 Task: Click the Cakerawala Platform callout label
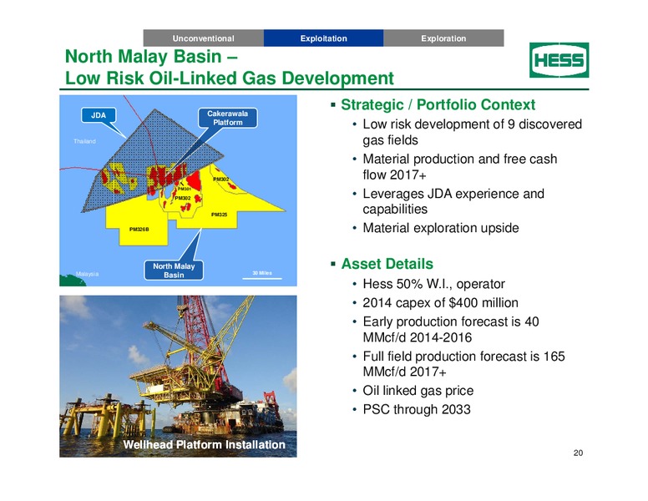click(228, 118)
